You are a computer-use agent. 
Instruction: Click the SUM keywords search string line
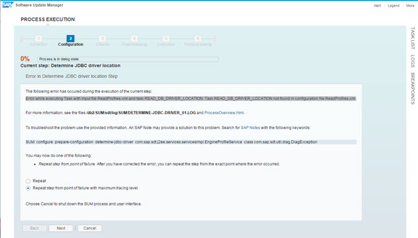pyautogui.click(x=191, y=142)
